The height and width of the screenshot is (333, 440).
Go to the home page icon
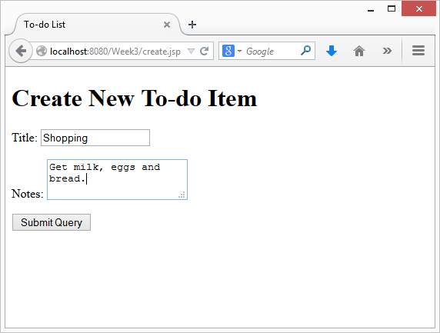click(359, 51)
